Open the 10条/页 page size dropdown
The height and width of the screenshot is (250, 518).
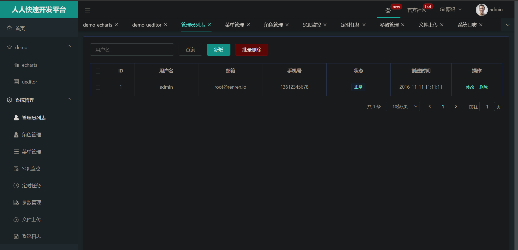tap(403, 107)
